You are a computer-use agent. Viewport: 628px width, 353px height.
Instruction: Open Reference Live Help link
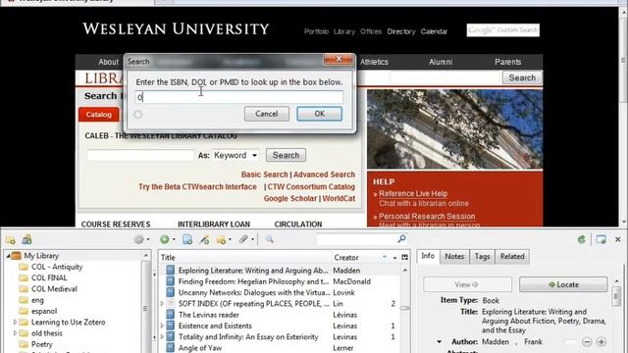pyautogui.click(x=413, y=194)
